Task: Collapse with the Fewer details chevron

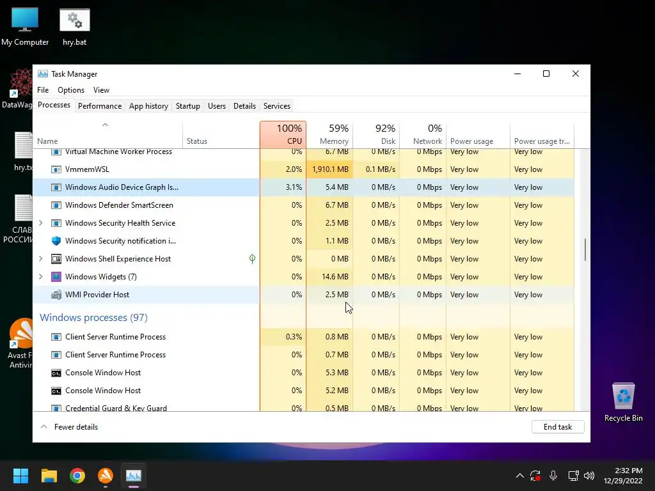Action: pos(44,426)
